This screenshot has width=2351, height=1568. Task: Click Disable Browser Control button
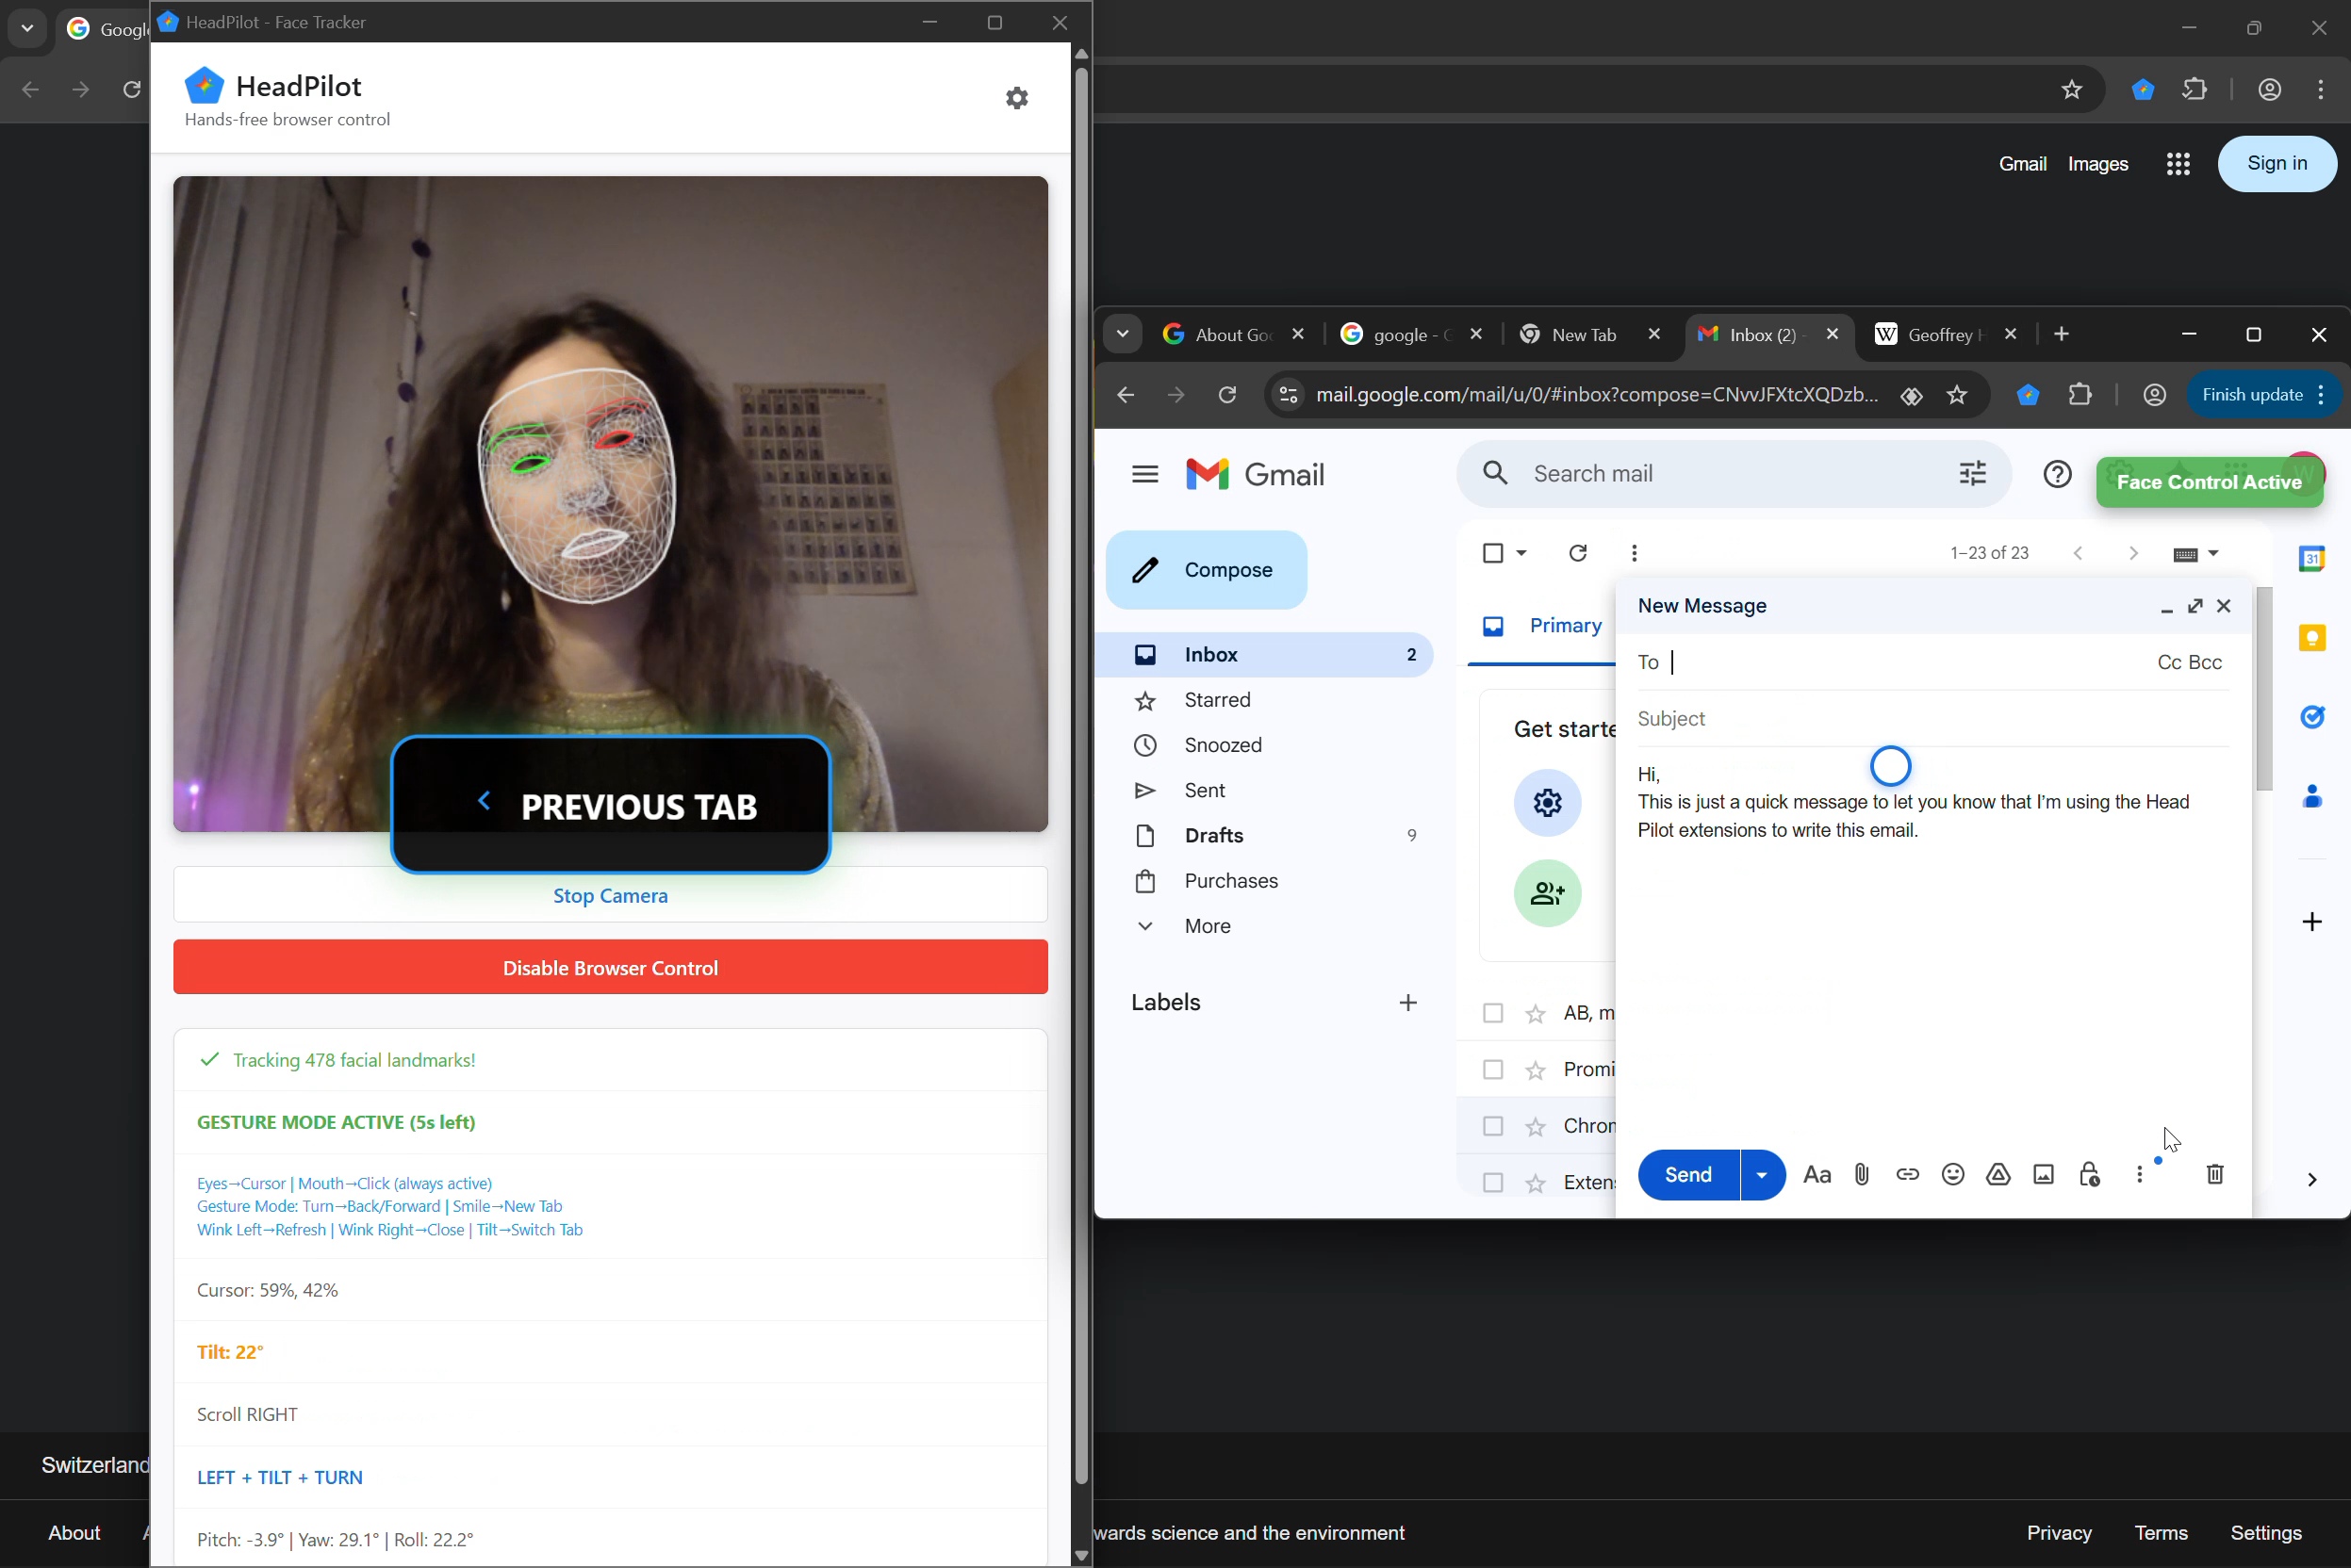(x=610, y=967)
